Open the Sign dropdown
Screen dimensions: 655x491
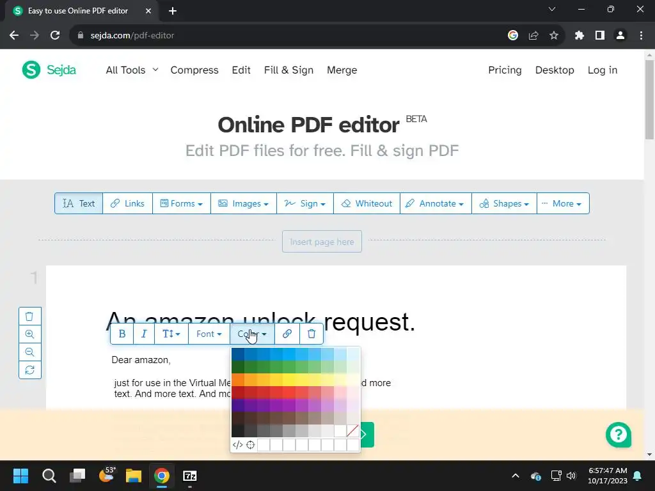(305, 203)
